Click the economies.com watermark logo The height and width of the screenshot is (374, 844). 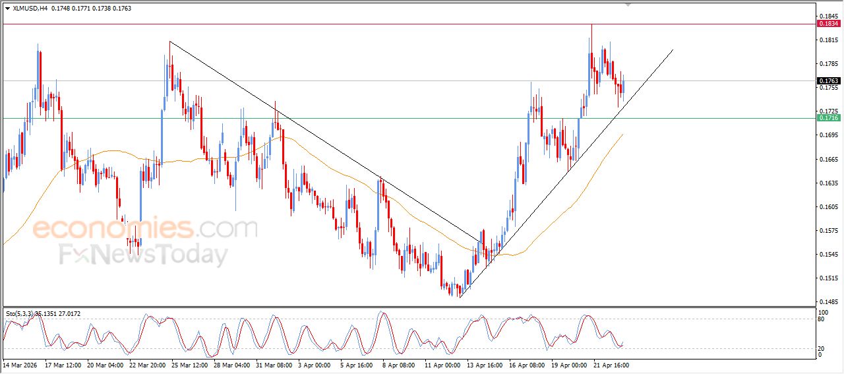coord(145,229)
